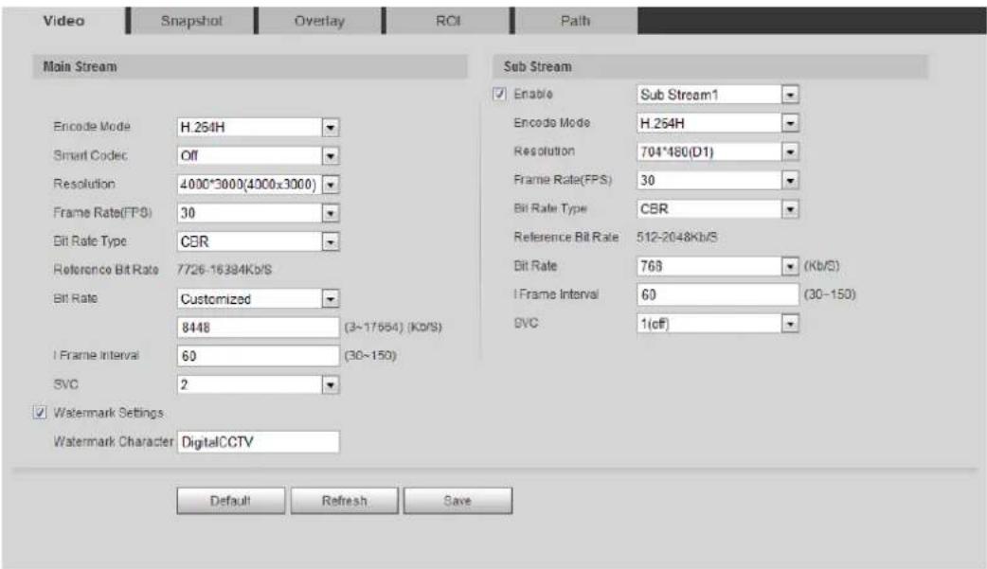Open Sub Stream Frame Rate dropdown
The height and width of the screenshot is (569, 987).
718,181
